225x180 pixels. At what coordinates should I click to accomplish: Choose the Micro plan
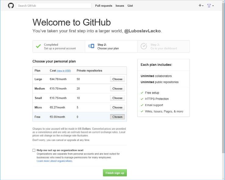click(x=117, y=108)
